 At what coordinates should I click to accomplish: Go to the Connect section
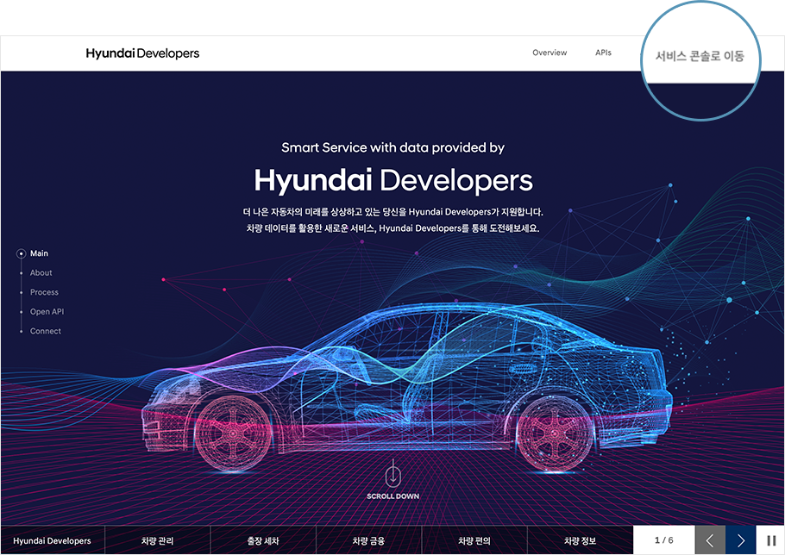tap(45, 331)
